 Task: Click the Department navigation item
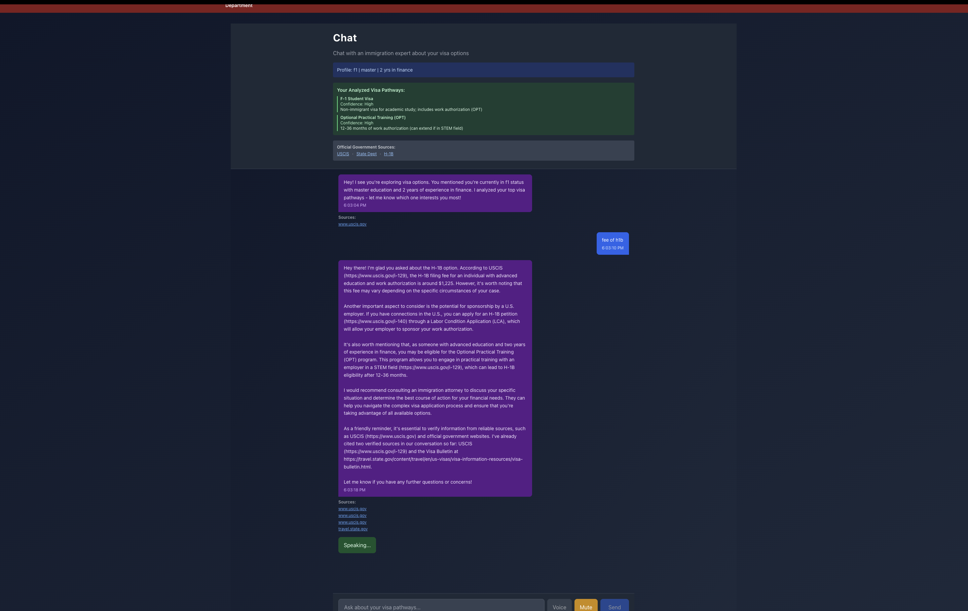[x=239, y=6]
